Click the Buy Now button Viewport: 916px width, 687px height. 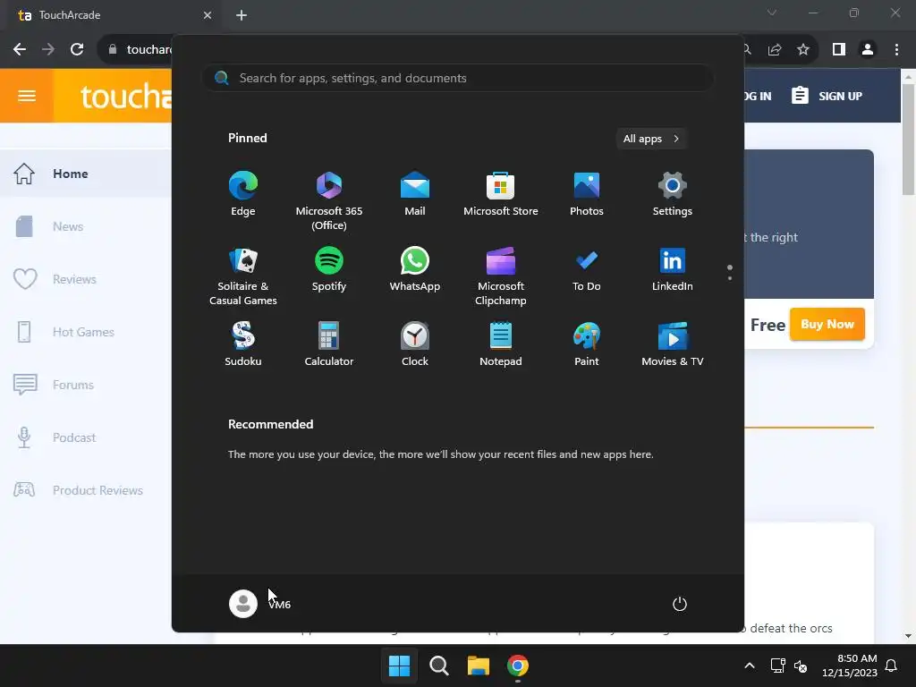click(827, 324)
